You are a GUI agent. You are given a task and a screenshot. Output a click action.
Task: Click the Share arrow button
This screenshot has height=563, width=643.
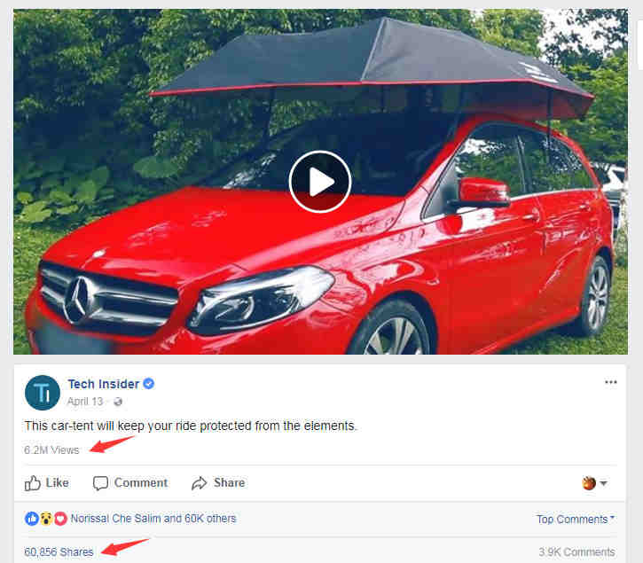218,483
